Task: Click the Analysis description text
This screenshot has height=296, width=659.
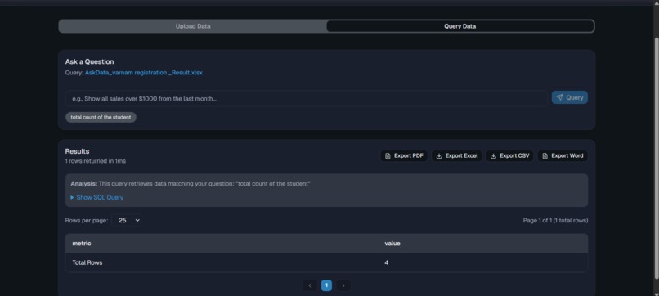Action: (191, 184)
